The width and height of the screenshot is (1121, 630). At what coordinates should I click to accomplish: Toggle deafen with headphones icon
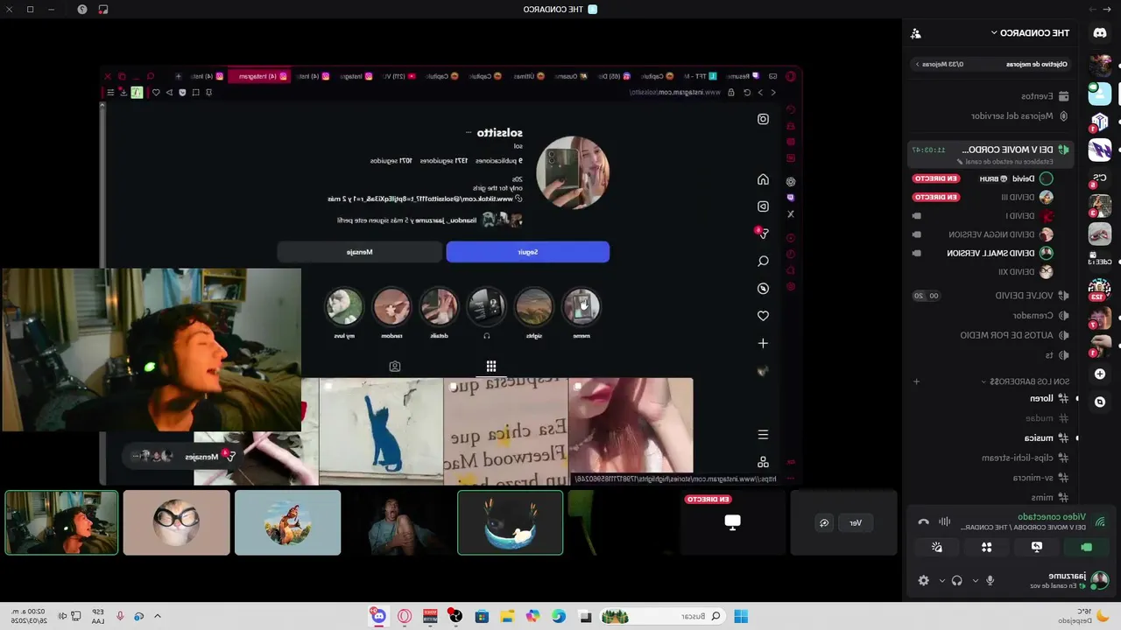(x=957, y=580)
